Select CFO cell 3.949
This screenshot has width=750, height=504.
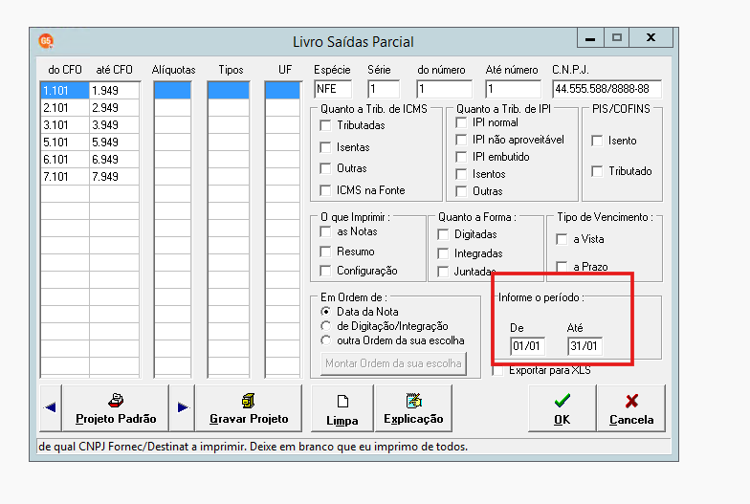click(115, 124)
